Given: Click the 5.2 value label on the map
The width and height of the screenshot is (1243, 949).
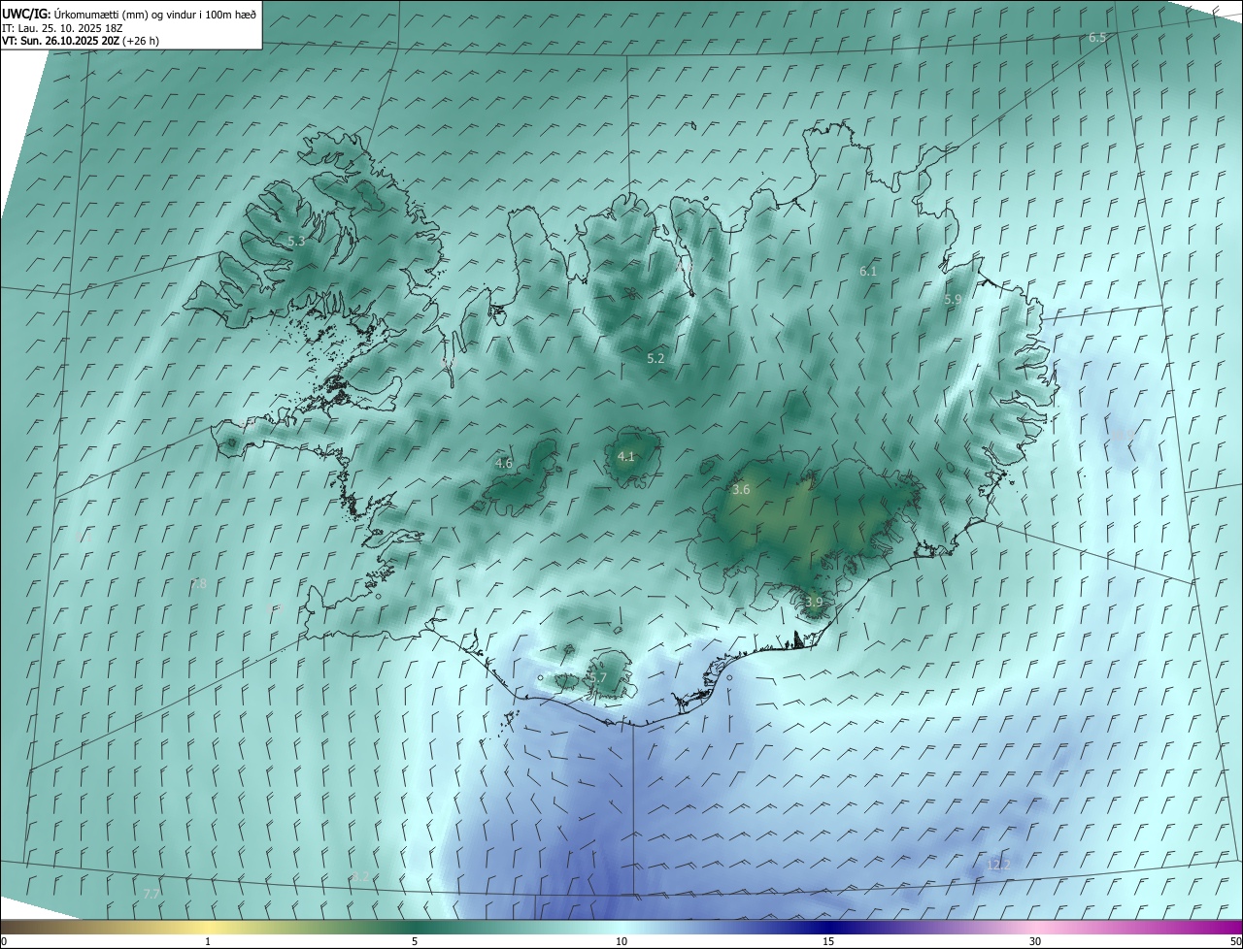Looking at the screenshot, I should [655, 359].
